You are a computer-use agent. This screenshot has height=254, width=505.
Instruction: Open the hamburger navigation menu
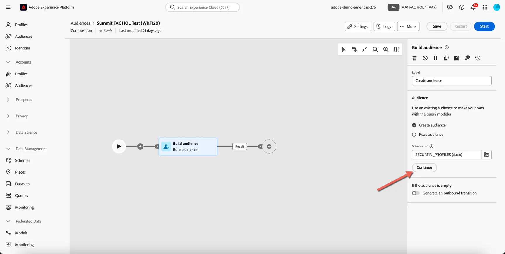tap(8, 7)
